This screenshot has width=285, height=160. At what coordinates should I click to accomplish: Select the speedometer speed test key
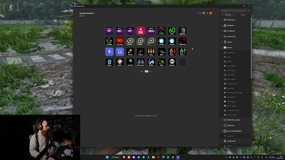click(162, 31)
